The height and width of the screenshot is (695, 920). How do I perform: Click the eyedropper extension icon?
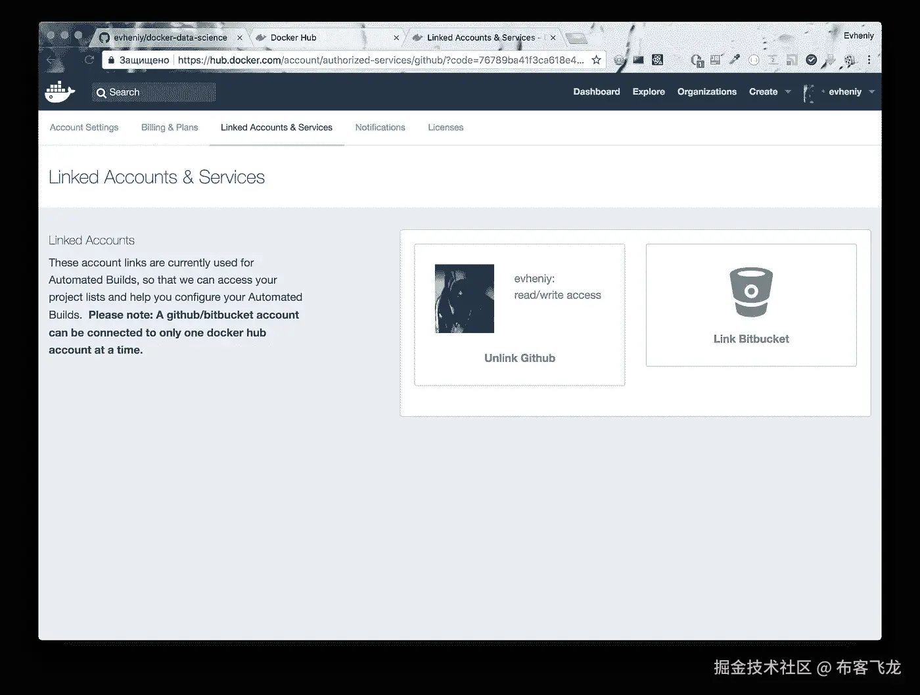735,60
